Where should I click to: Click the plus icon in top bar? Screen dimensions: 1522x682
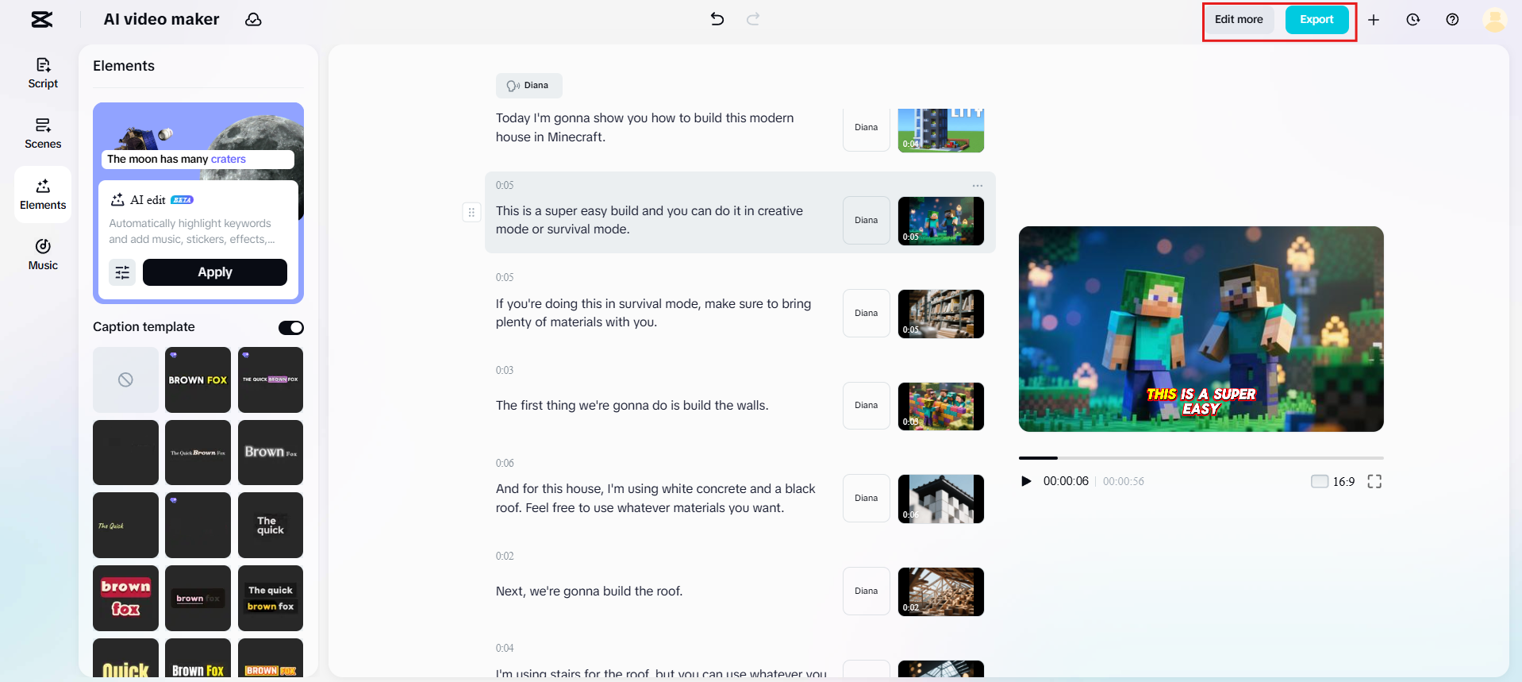pyautogui.click(x=1374, y=20)
